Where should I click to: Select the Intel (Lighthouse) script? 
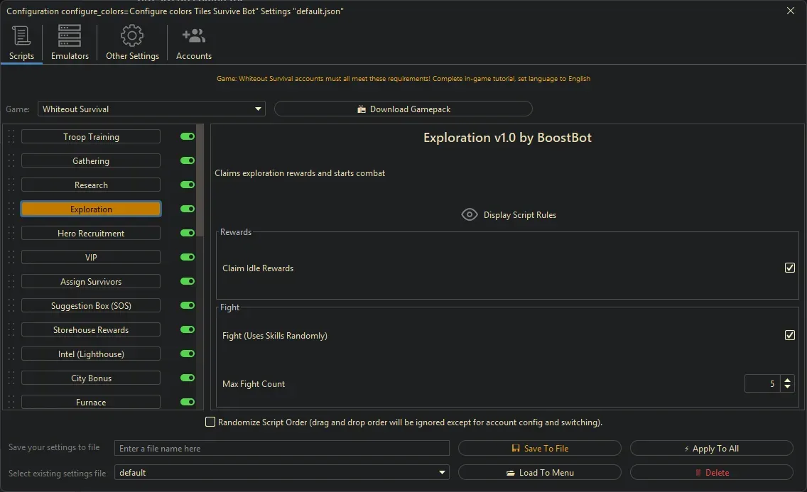[91, 354]
